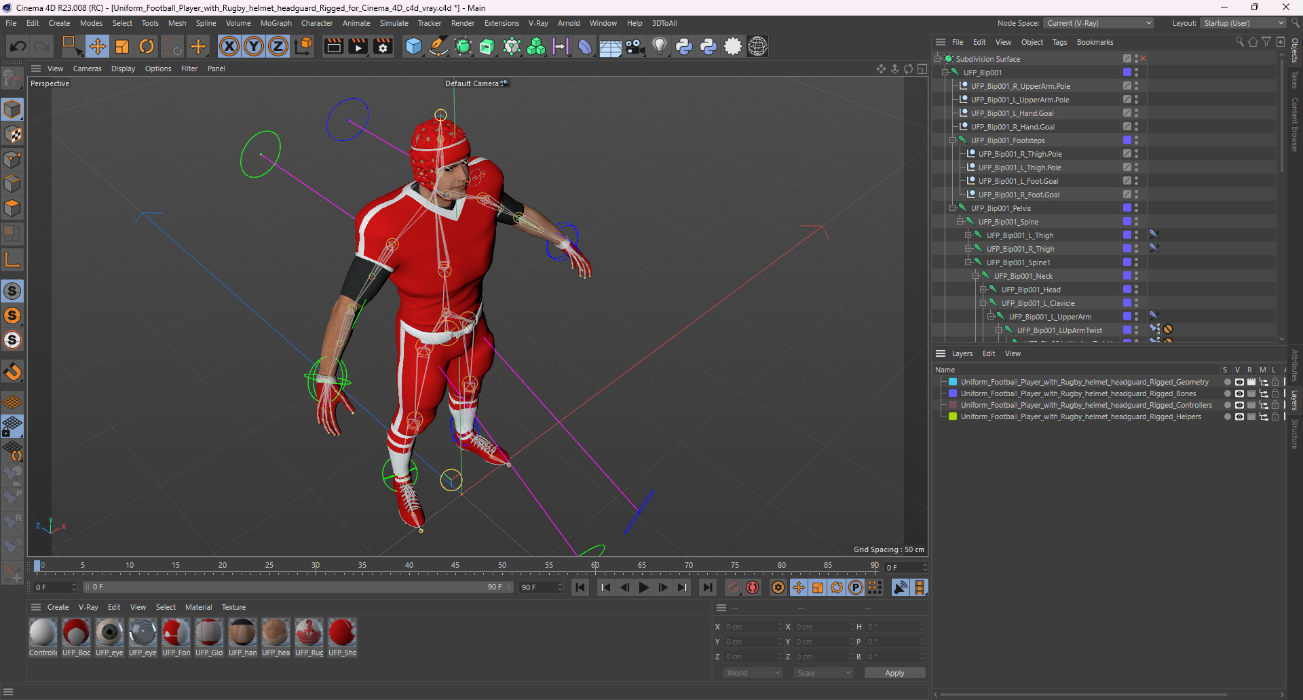
Task: Expand the UFP_Bip001_L_Thigh node
Action: tap(968, 235)
